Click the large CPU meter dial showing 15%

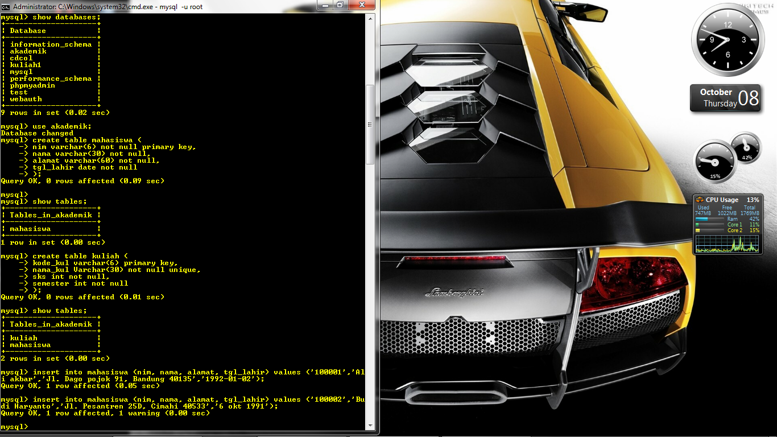click(x=714, y=162)
